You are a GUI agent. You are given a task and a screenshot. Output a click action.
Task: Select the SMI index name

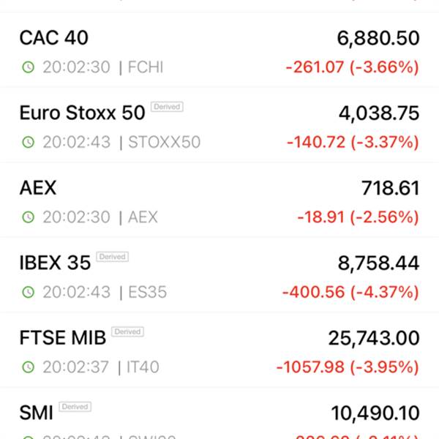point(36,413)
